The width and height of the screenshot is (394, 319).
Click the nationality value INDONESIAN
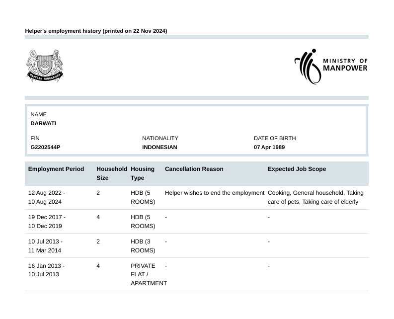tap(159, 147)
